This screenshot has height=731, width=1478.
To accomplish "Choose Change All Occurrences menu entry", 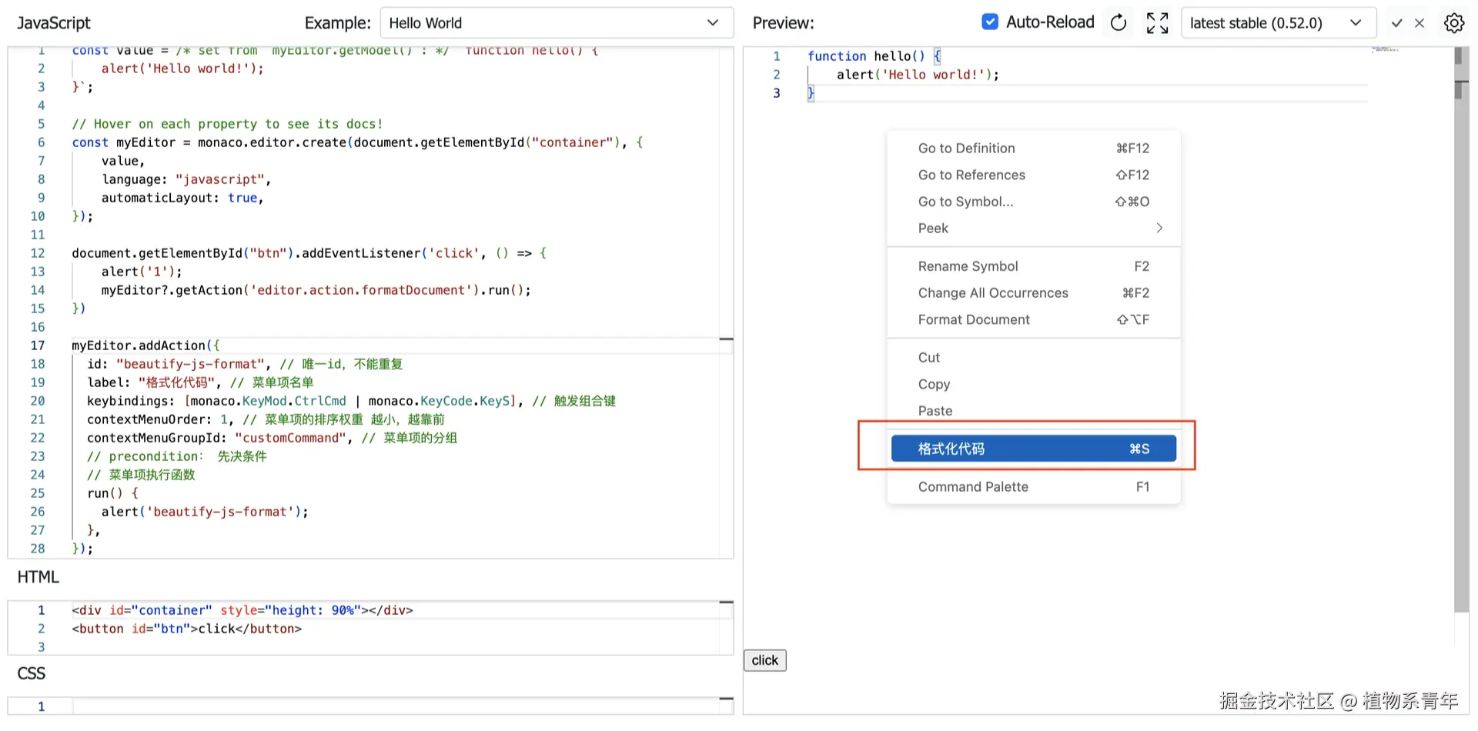I will (x=1034, y=293).
